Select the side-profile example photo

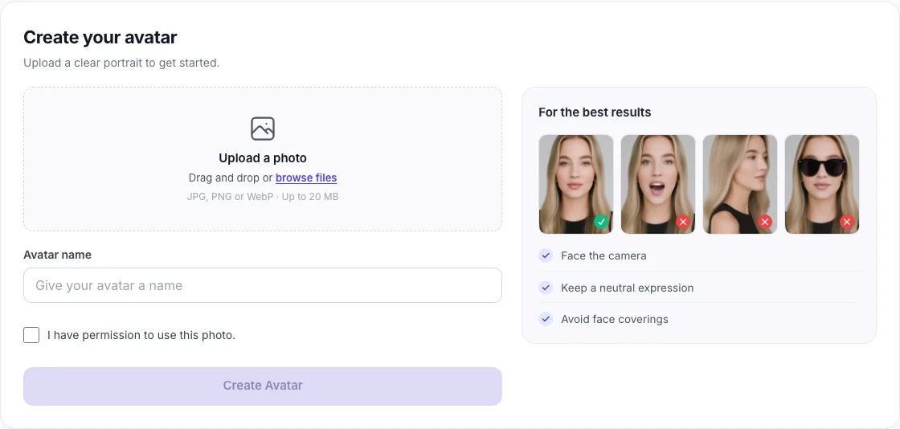pyautogui.click(x=740, y=184)
